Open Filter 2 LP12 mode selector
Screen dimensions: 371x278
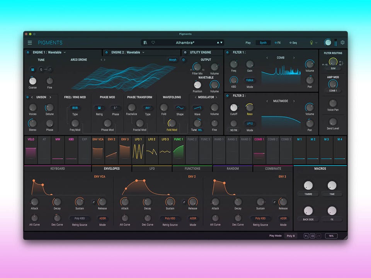tap(250, 124)
